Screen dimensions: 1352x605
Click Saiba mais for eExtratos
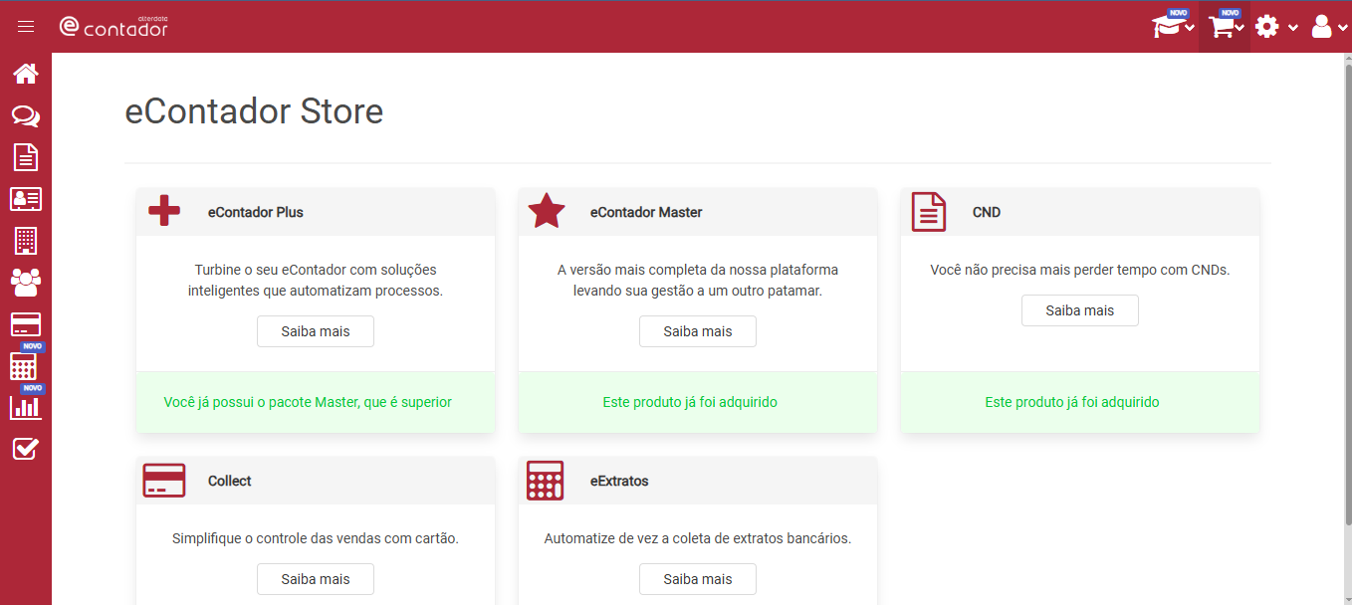698,579
